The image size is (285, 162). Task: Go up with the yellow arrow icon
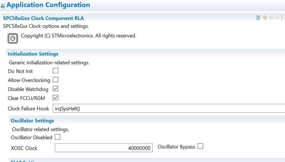pyautogui.click(x=265, y=17)
